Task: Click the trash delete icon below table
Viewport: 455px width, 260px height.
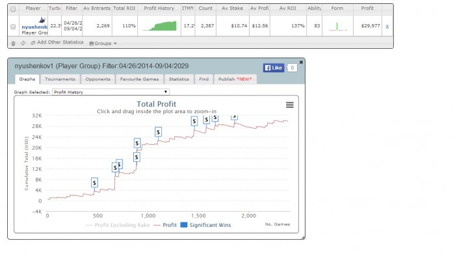Action: [13, 44]
